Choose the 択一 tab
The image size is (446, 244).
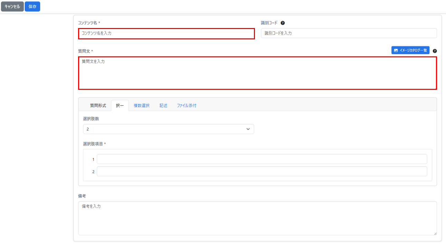point(120,106)
